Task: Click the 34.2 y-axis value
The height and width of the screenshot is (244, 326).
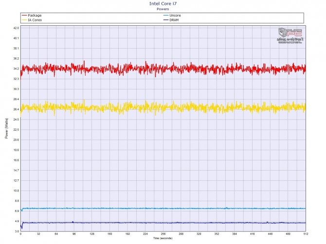Action: [x=16, y=69]
